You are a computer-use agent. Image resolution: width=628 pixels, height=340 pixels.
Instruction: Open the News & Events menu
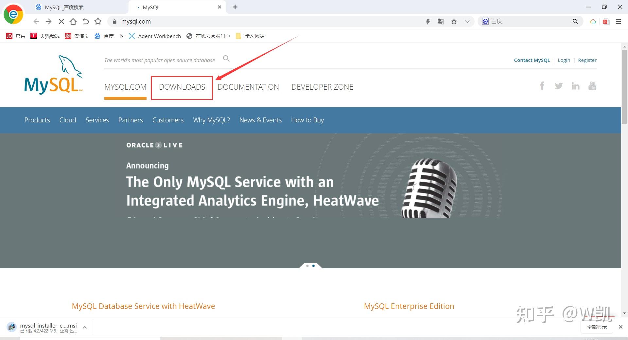tap(260, 120)
